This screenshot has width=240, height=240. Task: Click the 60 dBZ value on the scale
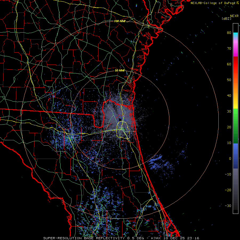(x=229, y=64)
